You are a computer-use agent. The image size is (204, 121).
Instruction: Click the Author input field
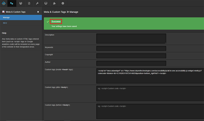click(131, 63)
